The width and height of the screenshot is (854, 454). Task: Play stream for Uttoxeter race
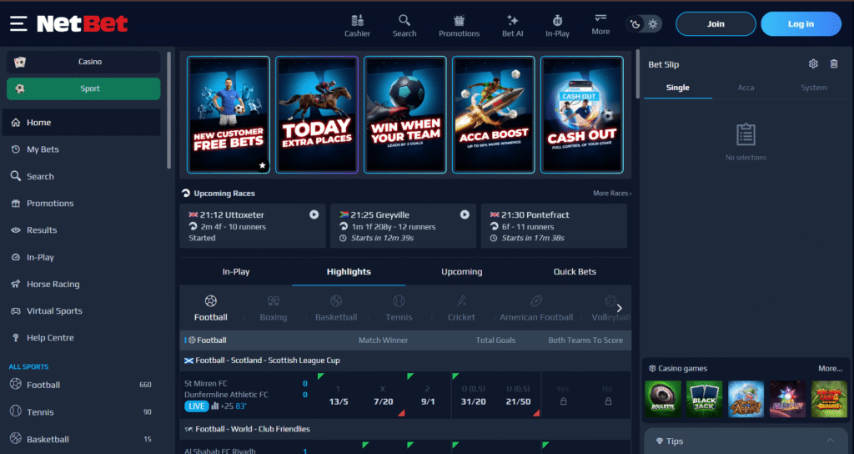(314, 214)
